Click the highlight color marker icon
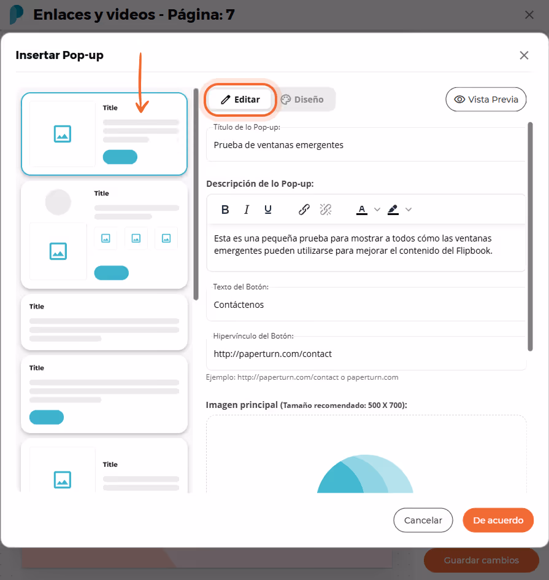The height and width of the screenshot is (580, 549). 393,210
